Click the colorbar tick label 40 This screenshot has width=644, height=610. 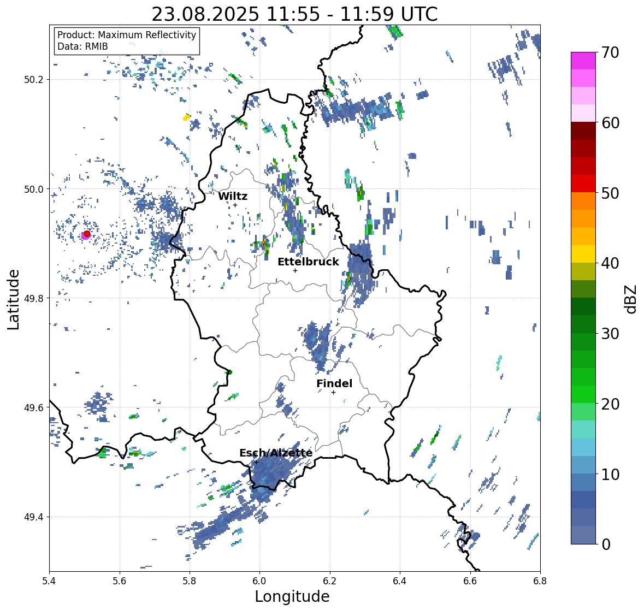point(610,263)
